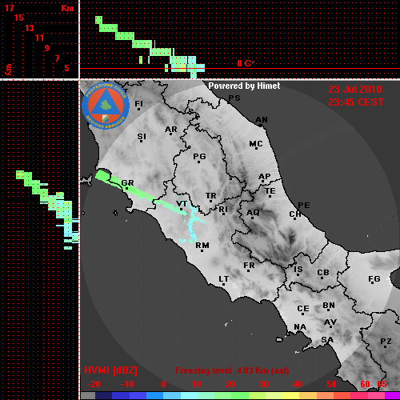
Task: Click the 'Powered by Himet' text
Action: tap(244, 86)
